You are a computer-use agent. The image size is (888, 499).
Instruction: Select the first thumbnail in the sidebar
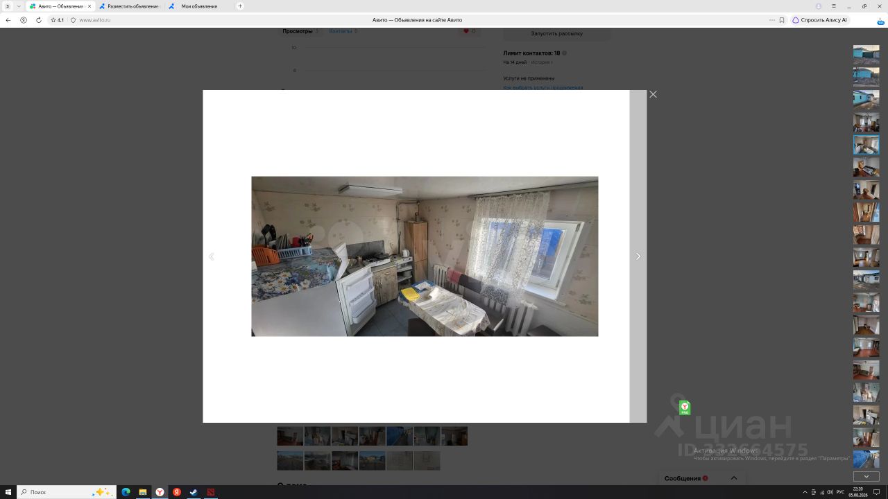(x=866, y=55)
